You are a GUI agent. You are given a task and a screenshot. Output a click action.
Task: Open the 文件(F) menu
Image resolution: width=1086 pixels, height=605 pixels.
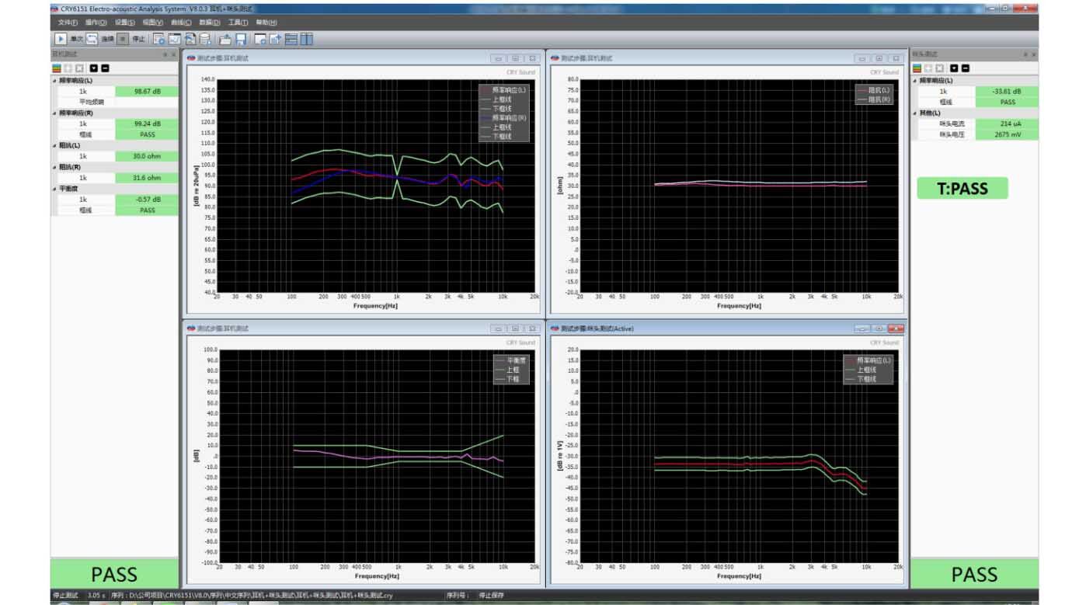click(67, 23)
